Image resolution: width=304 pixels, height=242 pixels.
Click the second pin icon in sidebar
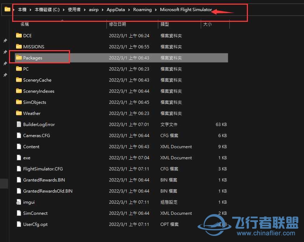5,52
